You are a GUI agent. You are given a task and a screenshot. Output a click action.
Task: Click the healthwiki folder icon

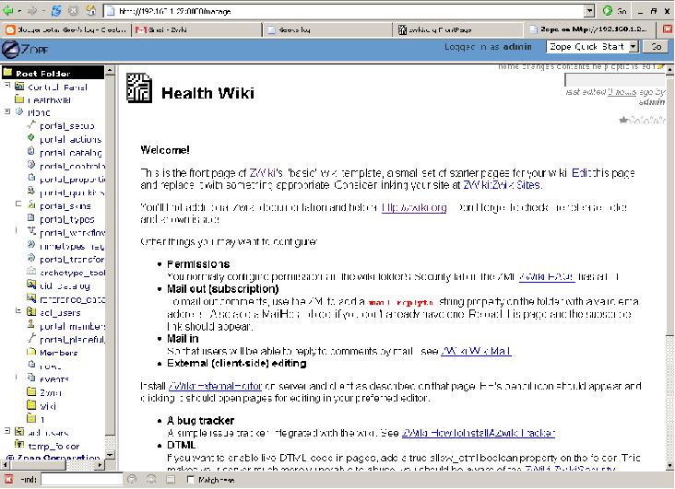(19, 99)
